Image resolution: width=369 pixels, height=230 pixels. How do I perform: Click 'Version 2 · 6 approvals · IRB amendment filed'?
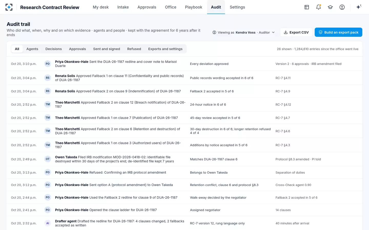pyautogui.click(x=309, y=64)
